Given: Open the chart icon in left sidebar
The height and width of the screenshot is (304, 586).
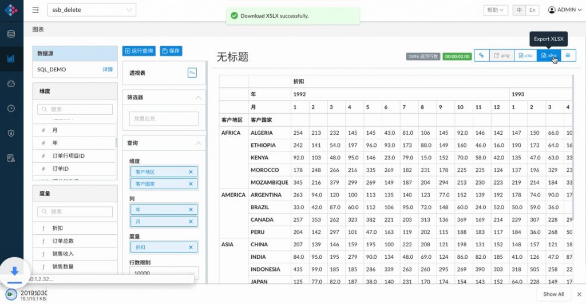Looking at the screenshot, I should tap(11, 58).
